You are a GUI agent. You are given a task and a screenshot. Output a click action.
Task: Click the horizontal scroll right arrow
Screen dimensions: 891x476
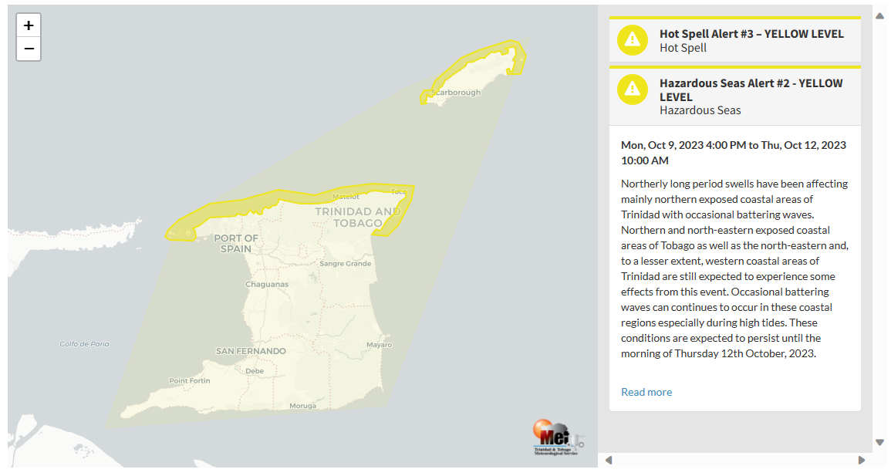tap(862, 460)
